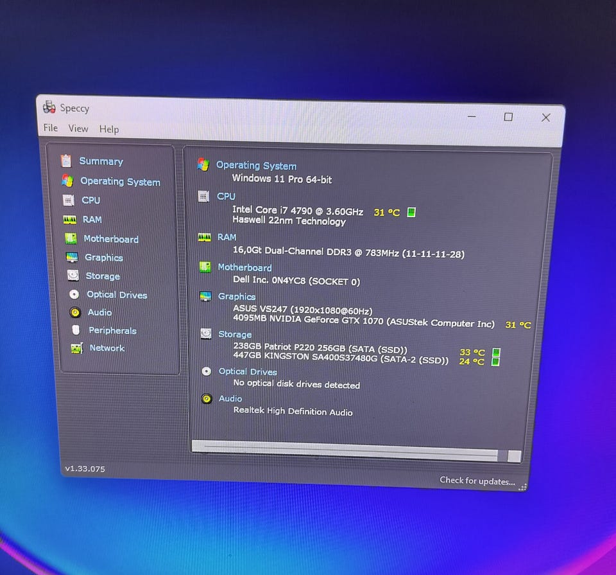
Task: Open the Operating System heading link
Action: [257, 166]
